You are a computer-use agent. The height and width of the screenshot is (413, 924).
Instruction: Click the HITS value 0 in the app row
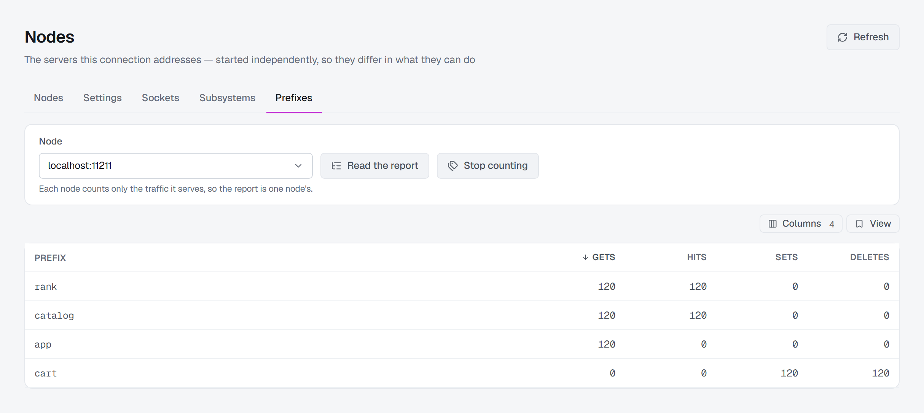[x=704, y=344]
